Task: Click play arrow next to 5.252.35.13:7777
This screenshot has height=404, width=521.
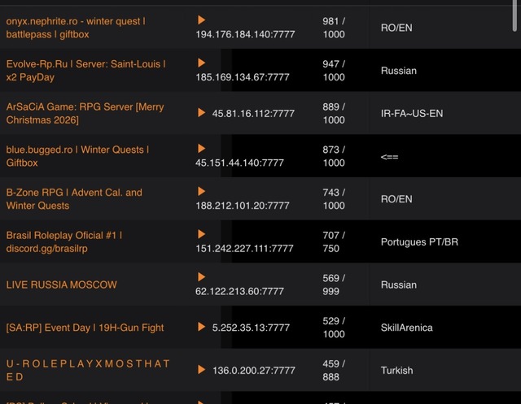Action: [x=202, y=327]
